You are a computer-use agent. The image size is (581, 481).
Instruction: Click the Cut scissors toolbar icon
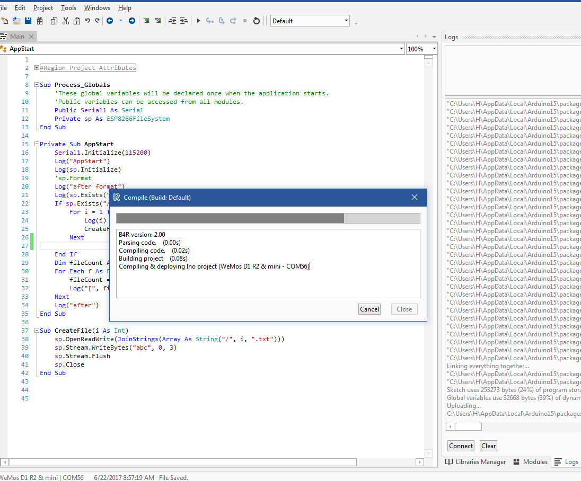66,21
